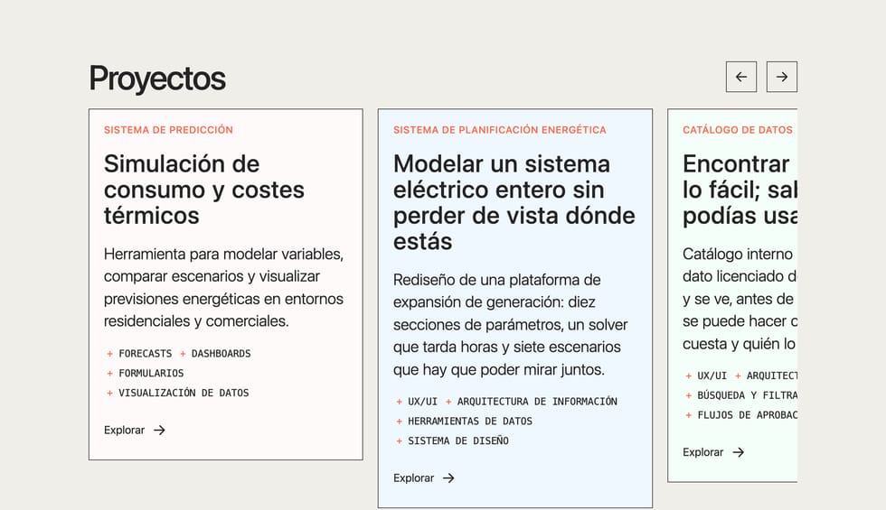The width and height of the screenshot is (886, 510).
Task: Click the Catálogo interno description text
Action: 740,299
